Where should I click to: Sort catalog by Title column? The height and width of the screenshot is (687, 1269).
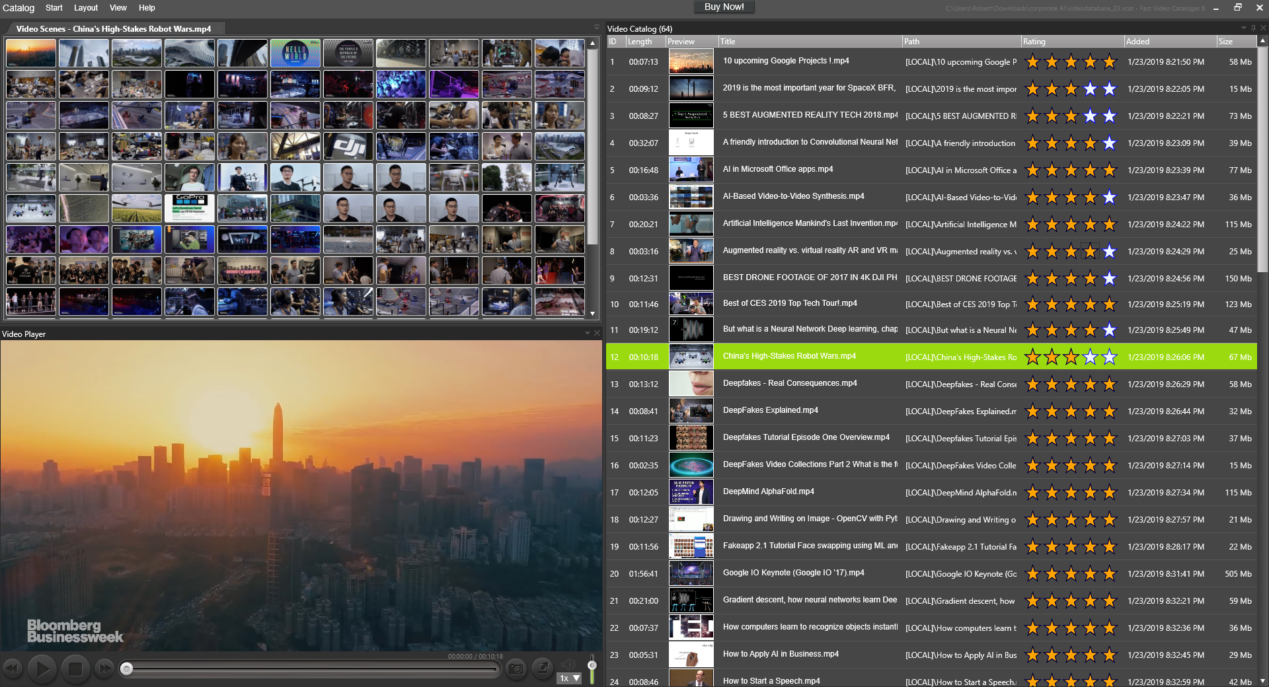coord(810,41)
